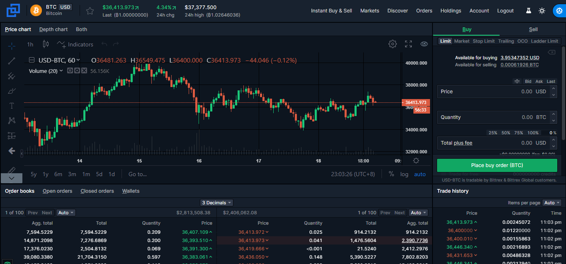Toggle log scale on chart
Image resolution: width=566 pixels, height=264 pixels.
click(404, 174)
